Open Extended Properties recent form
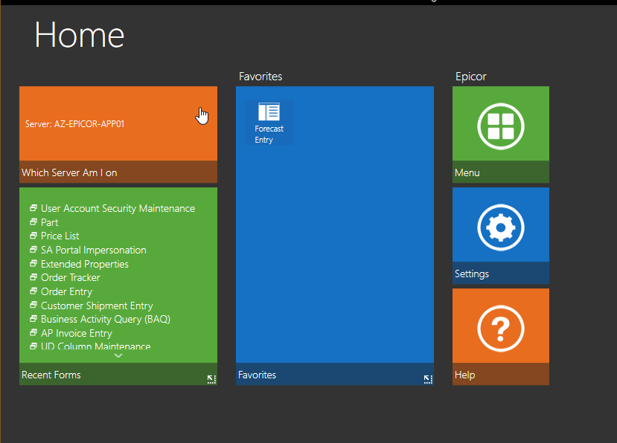Viewport: 617px width, 443px height. coord(85,264)
